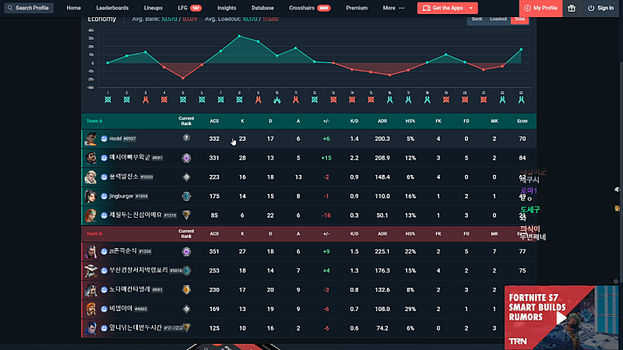Play the Fortnite S7 video ad
Screen dimensions: 623x350
561,317
